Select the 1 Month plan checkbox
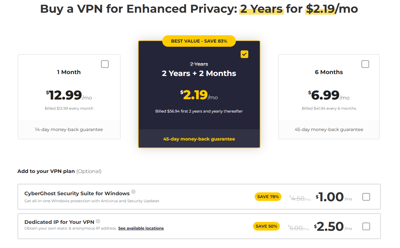The height and width of the screenshot is (248, 400). [105, 64]
